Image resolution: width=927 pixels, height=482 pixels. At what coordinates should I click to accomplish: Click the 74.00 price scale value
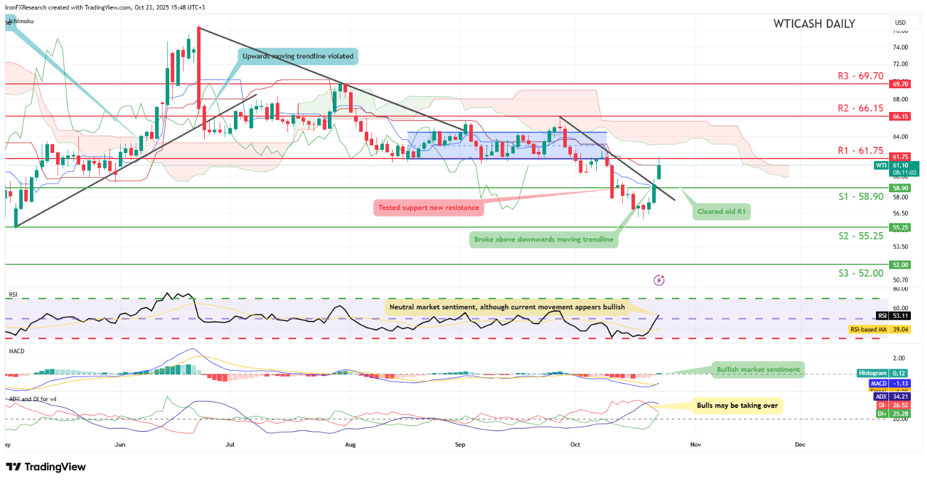(900, 47)
